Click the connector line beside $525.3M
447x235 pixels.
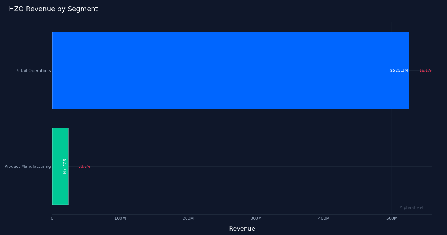pyautogui.click(x=413, y=70)
